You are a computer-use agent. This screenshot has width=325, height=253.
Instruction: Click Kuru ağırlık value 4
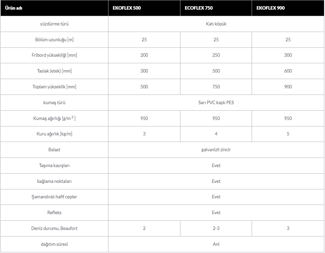click(x=216, y=134)
